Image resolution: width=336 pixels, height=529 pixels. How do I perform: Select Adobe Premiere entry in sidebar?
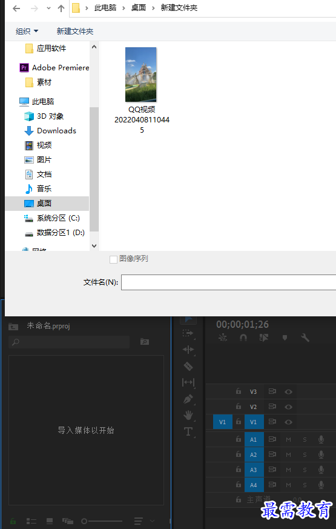54,68
